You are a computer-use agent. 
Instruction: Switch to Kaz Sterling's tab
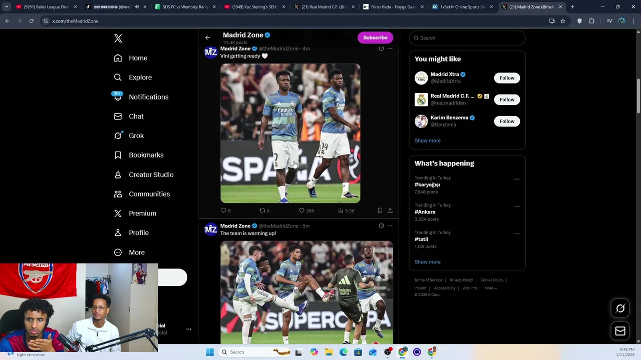pyautogui.click(x=253, y=7)
